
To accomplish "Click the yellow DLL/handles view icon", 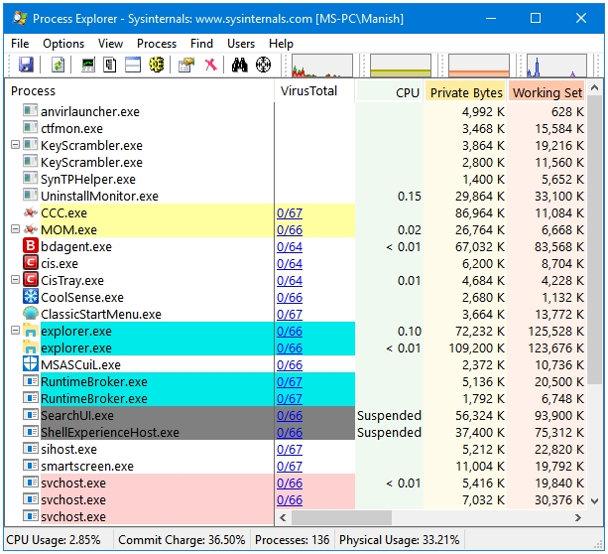I will tap(157, 65).
